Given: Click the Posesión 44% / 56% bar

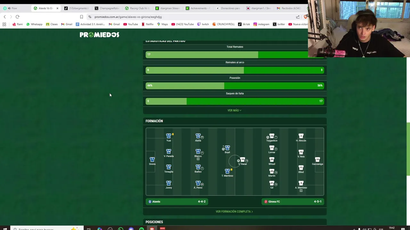Looking at the screenshot, I should [x=235, y=86].
